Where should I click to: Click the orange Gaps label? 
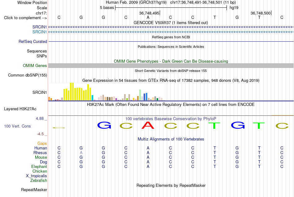(x=42, y=144)
